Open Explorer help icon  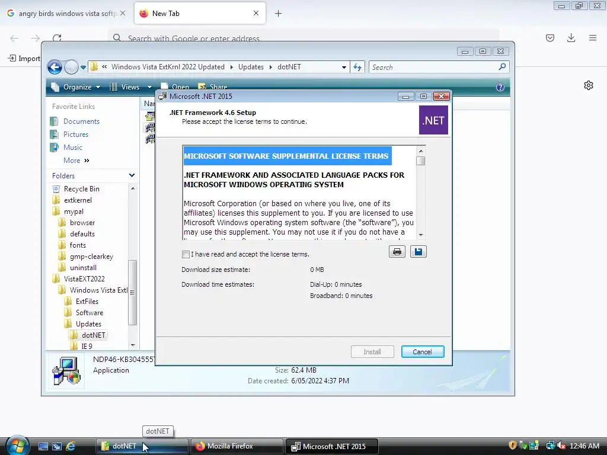point(500,87)
